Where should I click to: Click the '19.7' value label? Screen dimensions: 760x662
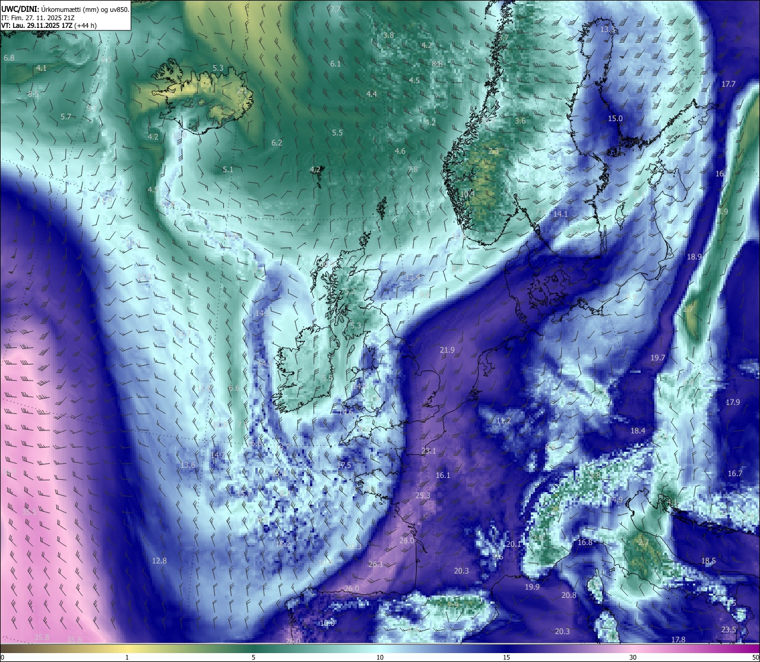pos(658,357)
